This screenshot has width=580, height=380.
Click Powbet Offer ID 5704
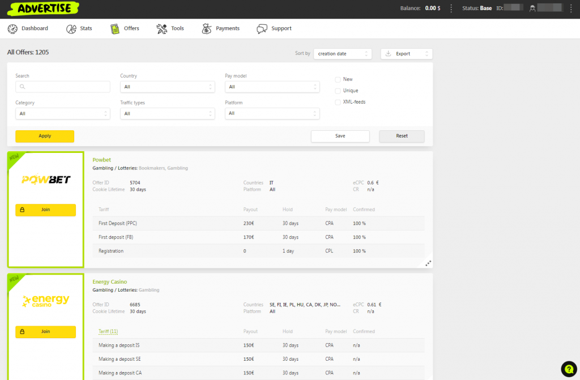click(x=135, y=183)
